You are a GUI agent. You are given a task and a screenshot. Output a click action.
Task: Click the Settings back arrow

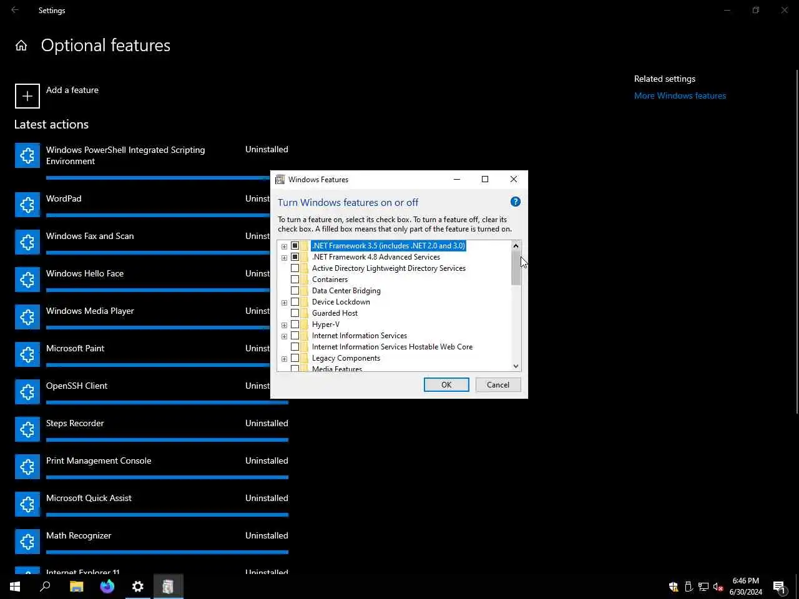coord(15,10)
